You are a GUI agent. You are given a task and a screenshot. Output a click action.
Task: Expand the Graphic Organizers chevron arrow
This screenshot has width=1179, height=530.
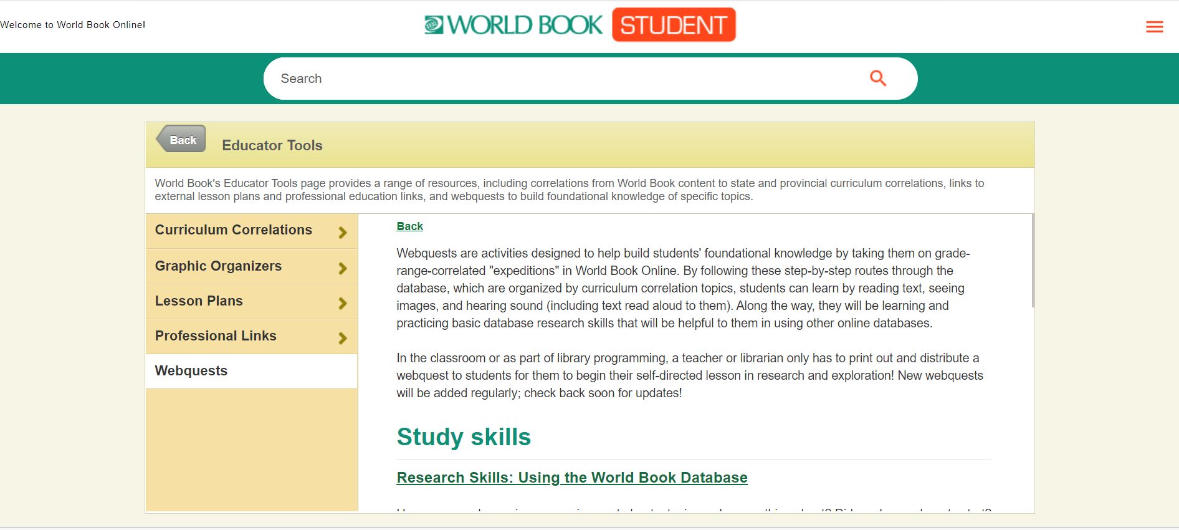[342, 268]
